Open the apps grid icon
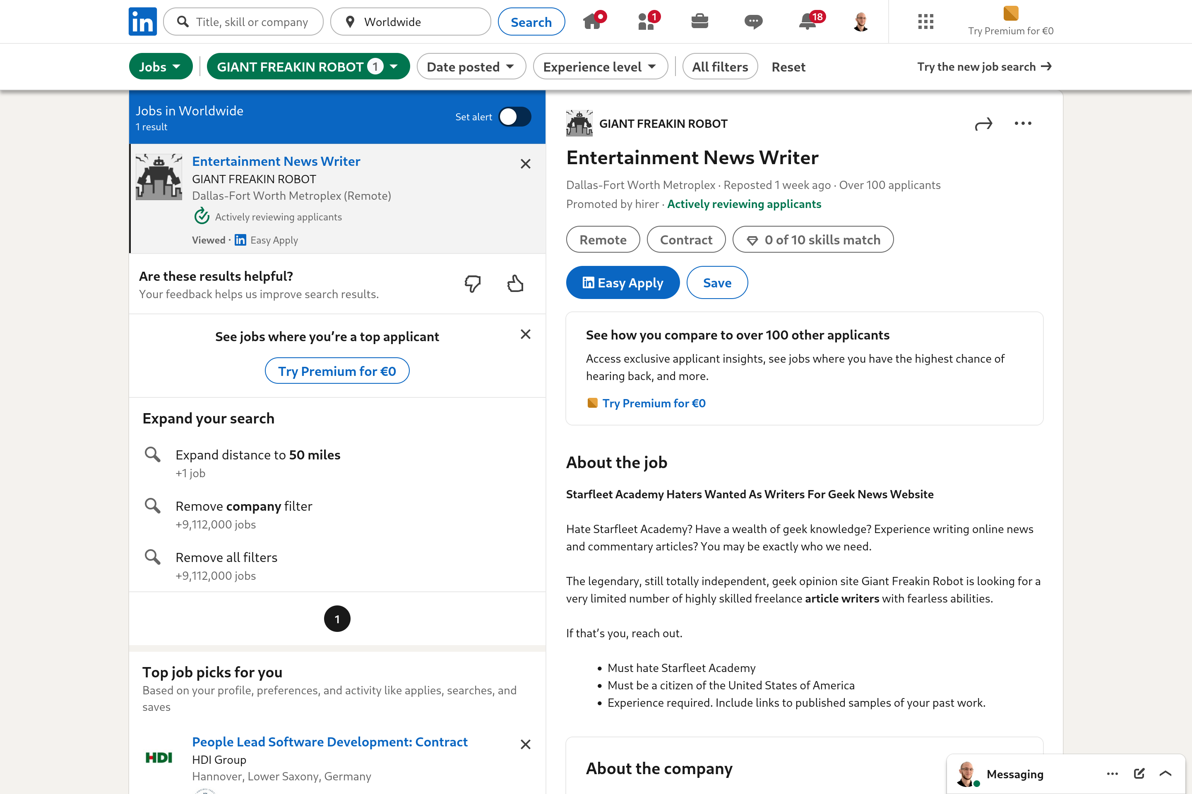Screen dimensions: 1192x794 [925, 21]
